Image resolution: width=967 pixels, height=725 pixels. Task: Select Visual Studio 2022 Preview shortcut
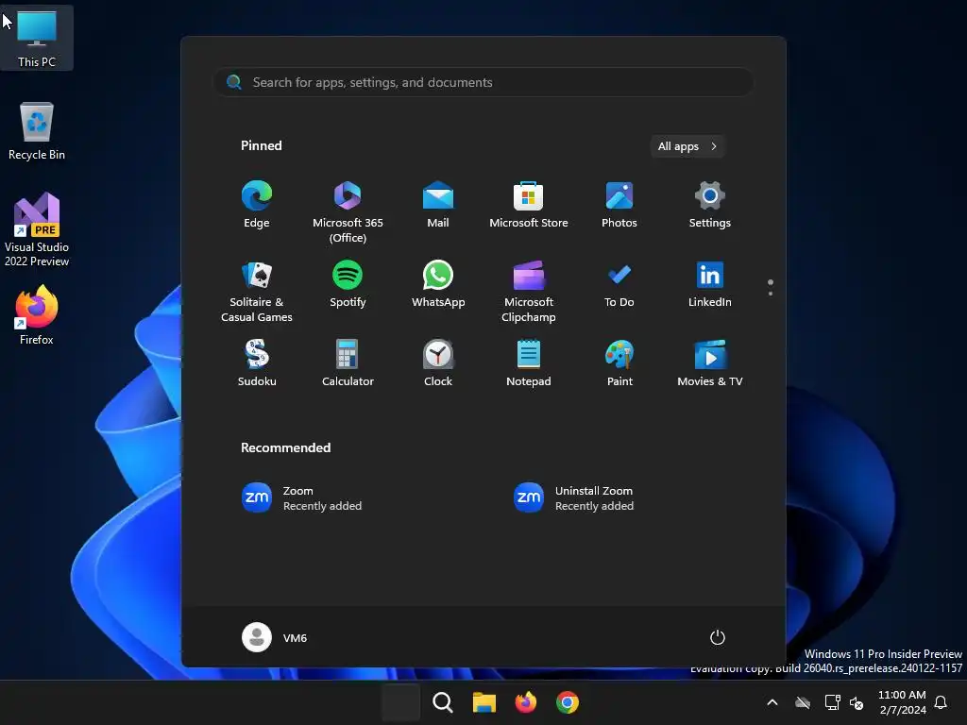coord(37,230)
